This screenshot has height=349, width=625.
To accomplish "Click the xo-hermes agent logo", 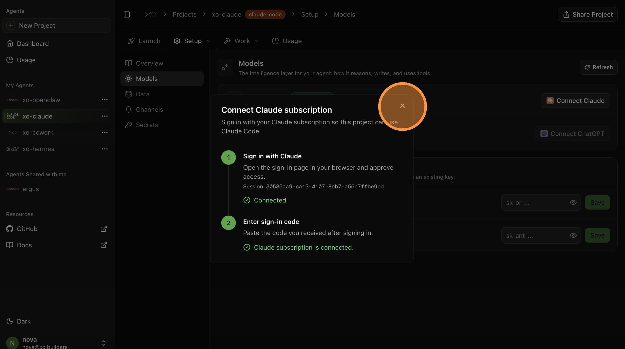I will pos(12,149).
